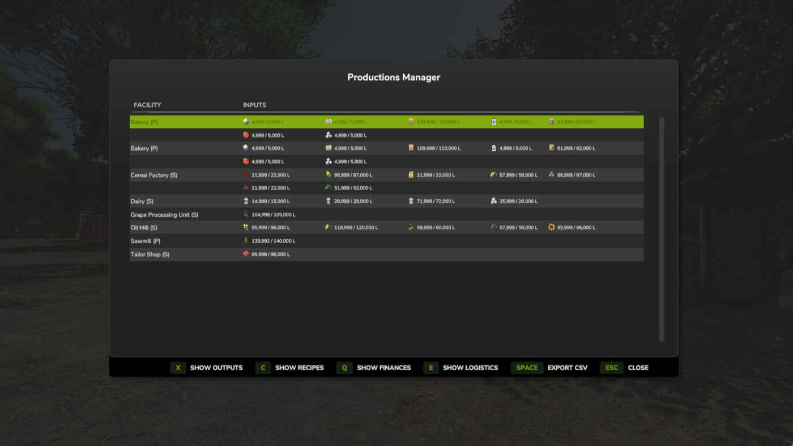Click the grape icon in Grape Processing Unit row
The height and width of the screenshot is (446, 793).
coord(246,215)
